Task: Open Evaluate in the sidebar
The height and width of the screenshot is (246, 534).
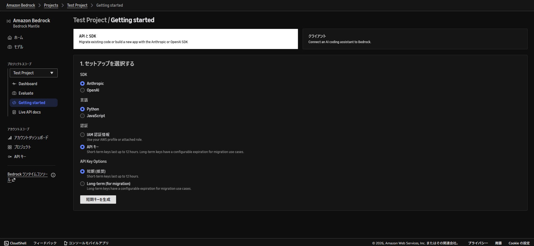Action: tap(26, 93)
